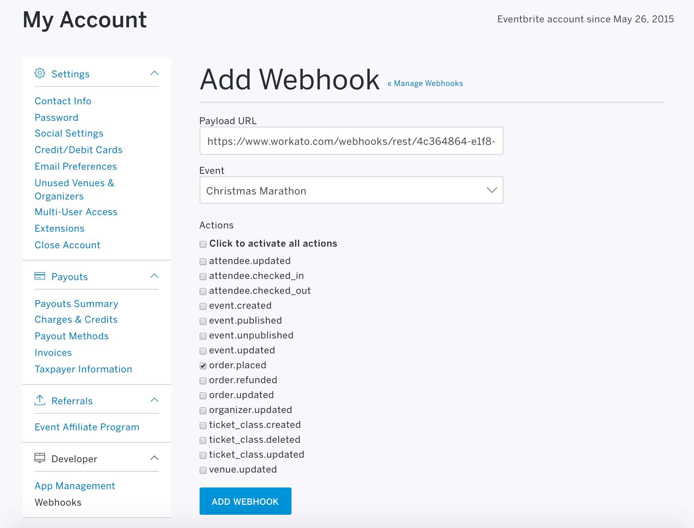Open the Manage Webhooks link

coord(424,83)
